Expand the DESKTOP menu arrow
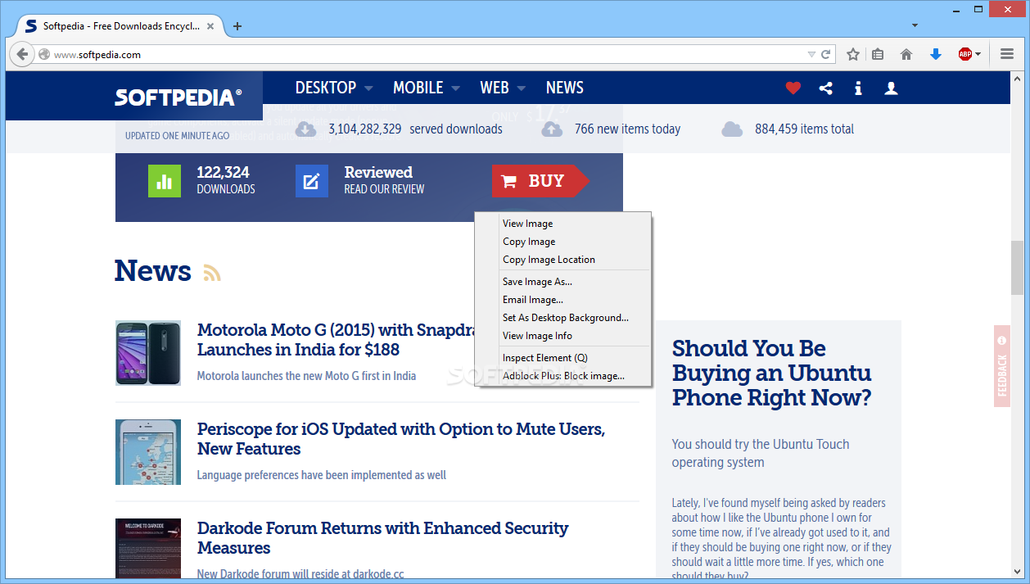1030x584 pixels. click(368, 88)
